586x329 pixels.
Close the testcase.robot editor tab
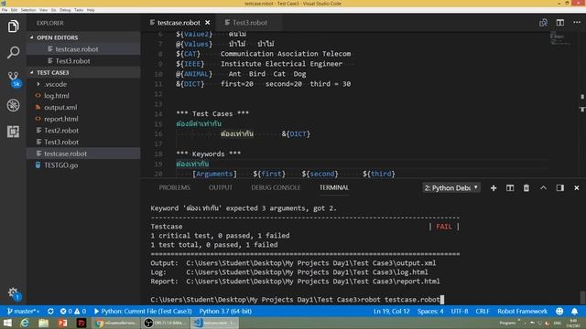coord(208,23)
